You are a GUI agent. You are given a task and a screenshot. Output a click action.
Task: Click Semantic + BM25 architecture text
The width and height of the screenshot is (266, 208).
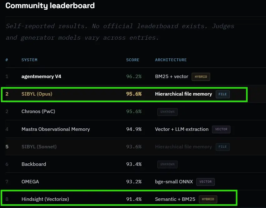[175, 199]
